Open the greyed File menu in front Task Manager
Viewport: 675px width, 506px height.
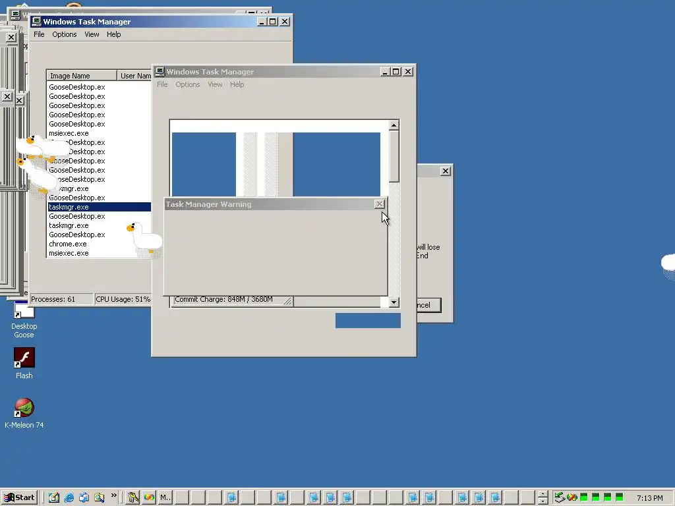point(162,84)
